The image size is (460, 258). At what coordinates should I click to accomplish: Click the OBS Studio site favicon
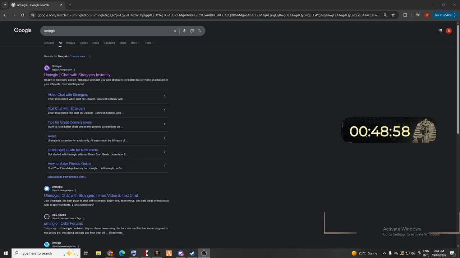pyautogui.click(x=47, y=216)
